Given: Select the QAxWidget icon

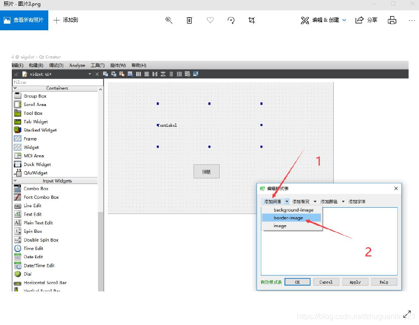Looking at the screenshot, I should [x=18, y=173].
